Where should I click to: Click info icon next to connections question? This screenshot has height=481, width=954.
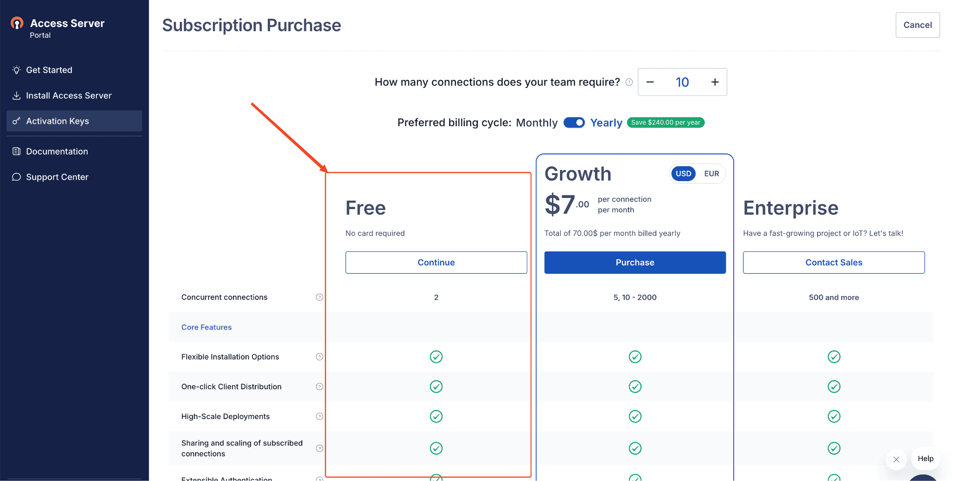point(629,82)
